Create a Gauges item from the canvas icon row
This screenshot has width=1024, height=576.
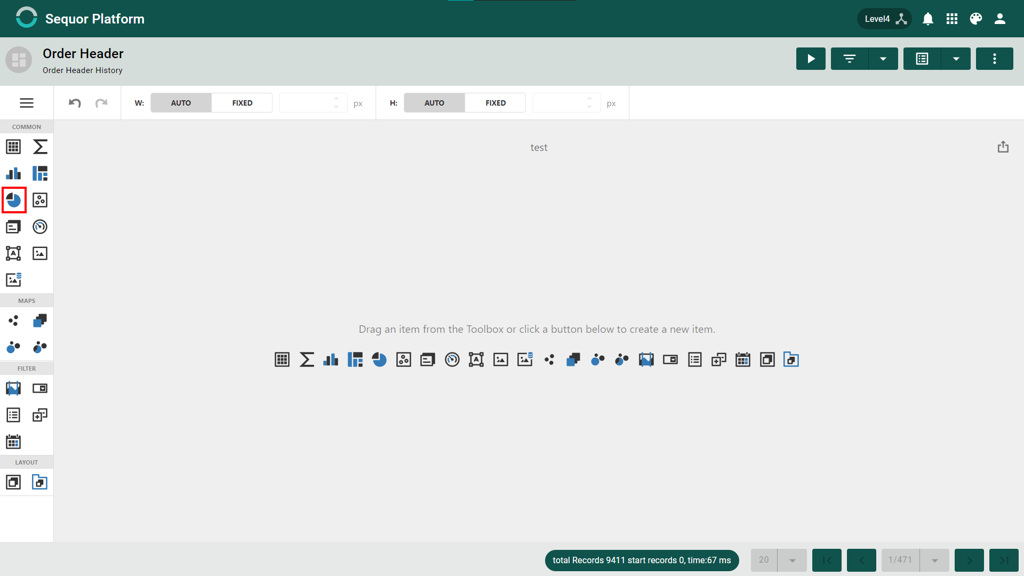click(x=452, y=359)
